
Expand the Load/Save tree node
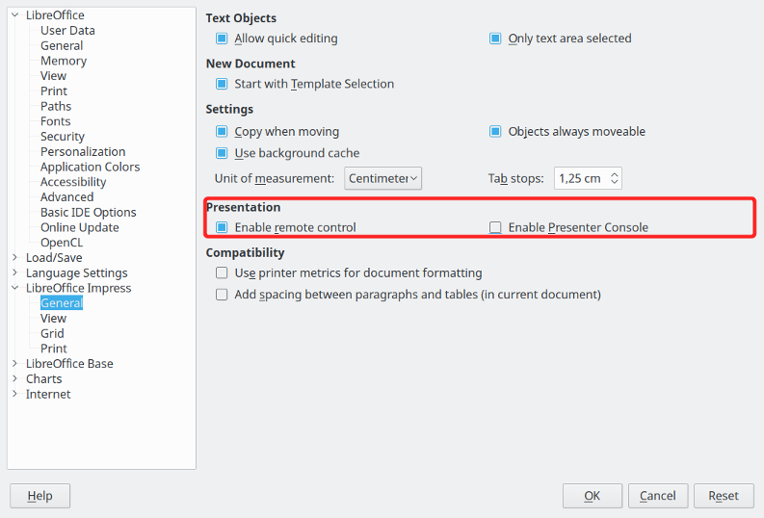pyautogui.click(x=14, y=257)
